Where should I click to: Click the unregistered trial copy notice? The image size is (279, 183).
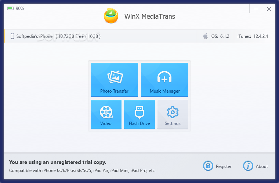click(58, 162)
